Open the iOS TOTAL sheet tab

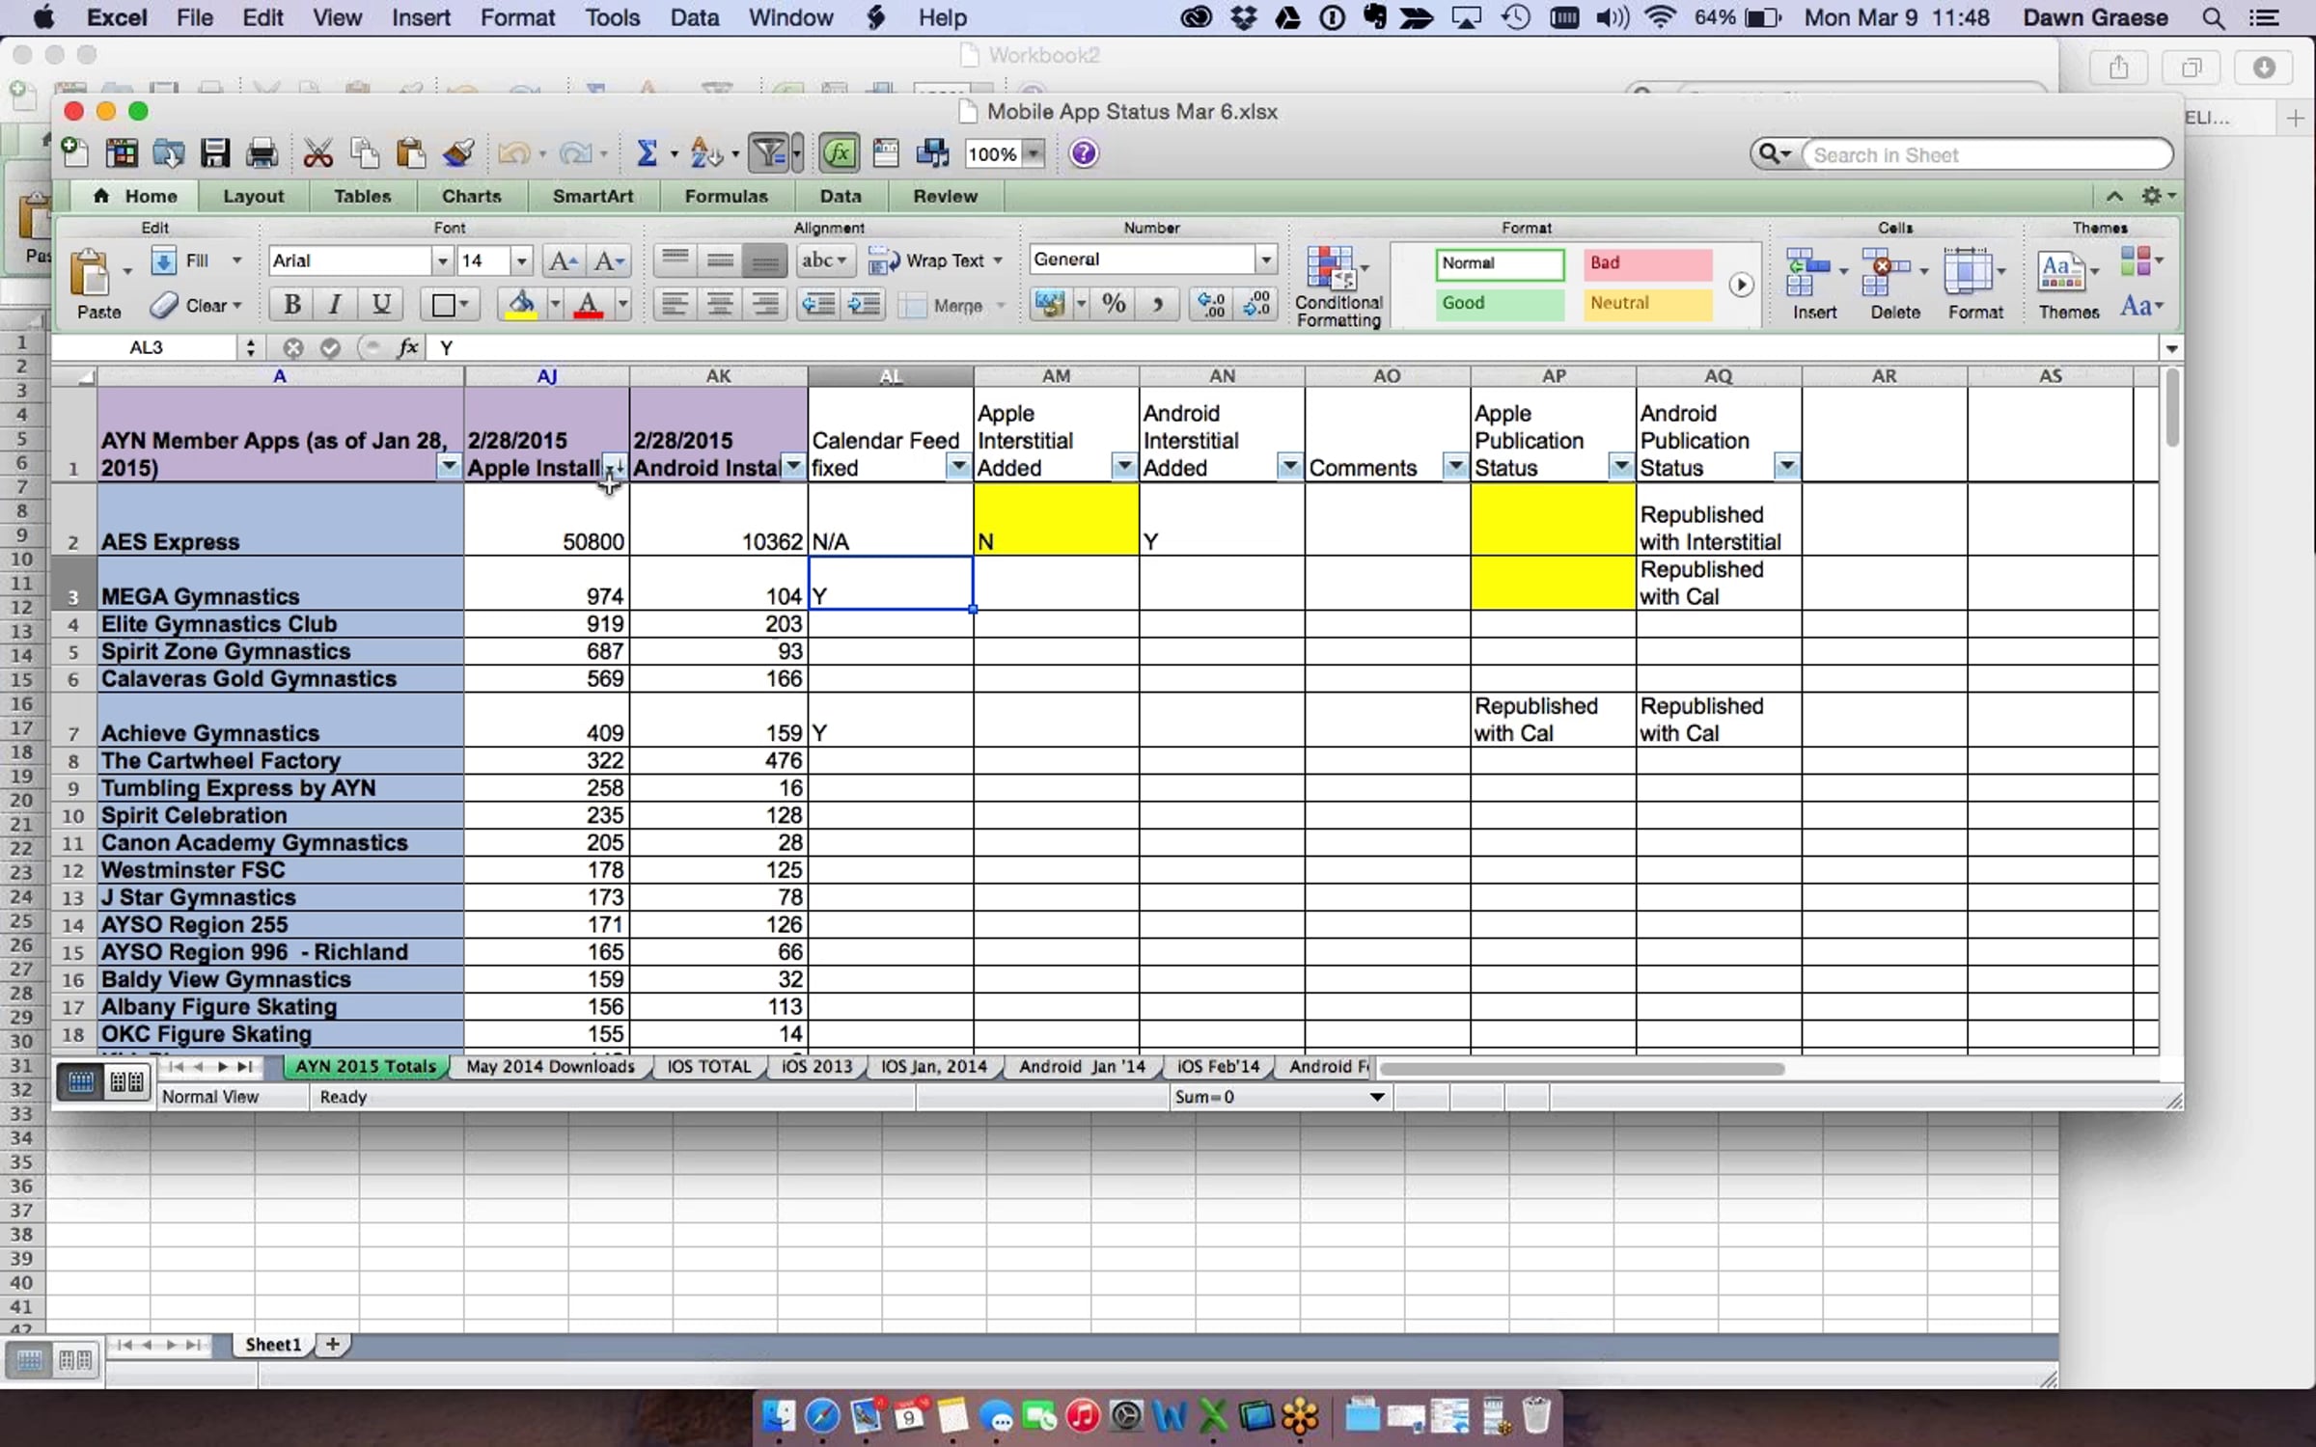click(x=708, y=1066)
